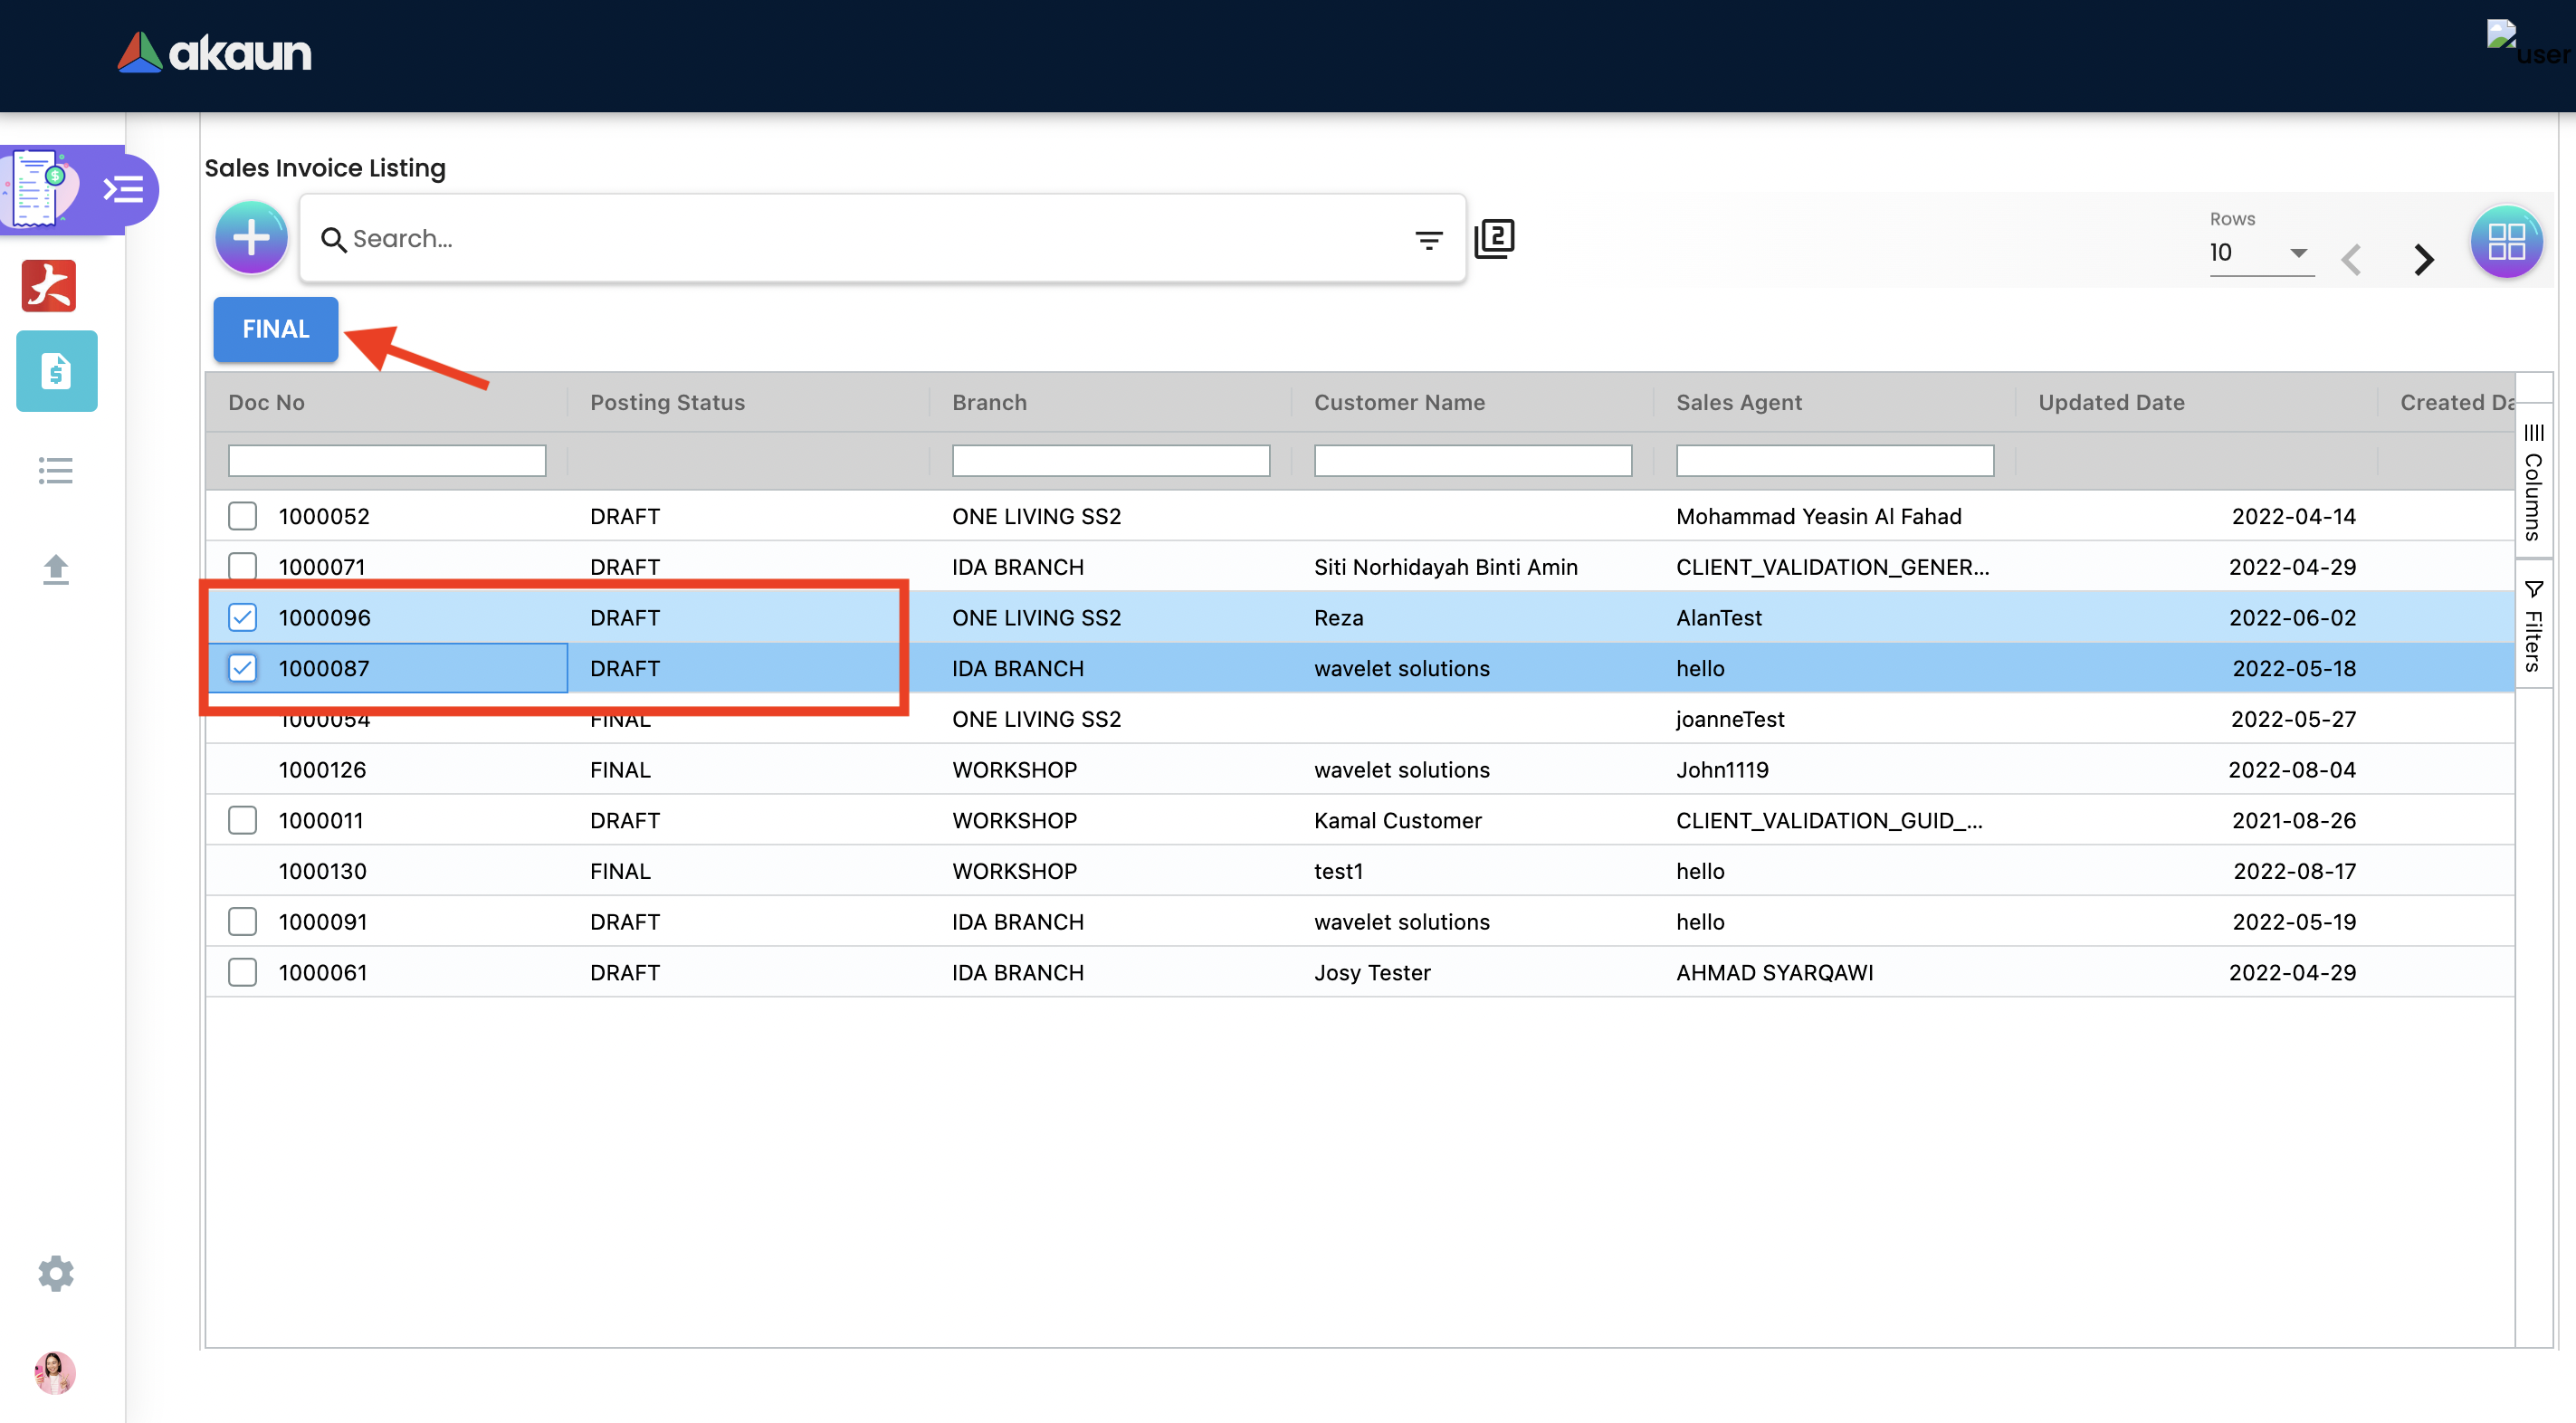Uncheck invoice 1000087 checkbox

(242, 668)
